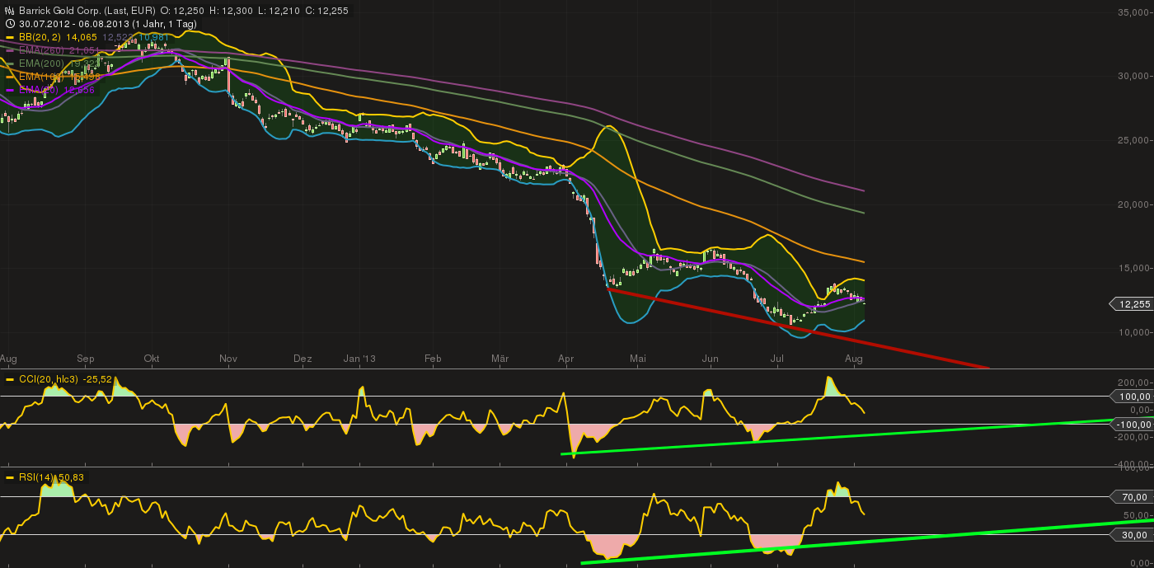1154x568 pixels.
Task: Hide the Bollinger Bands overlay
Action: (9, 37)
